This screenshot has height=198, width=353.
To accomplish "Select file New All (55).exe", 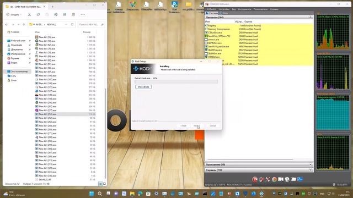I will [x=45, y=37].
